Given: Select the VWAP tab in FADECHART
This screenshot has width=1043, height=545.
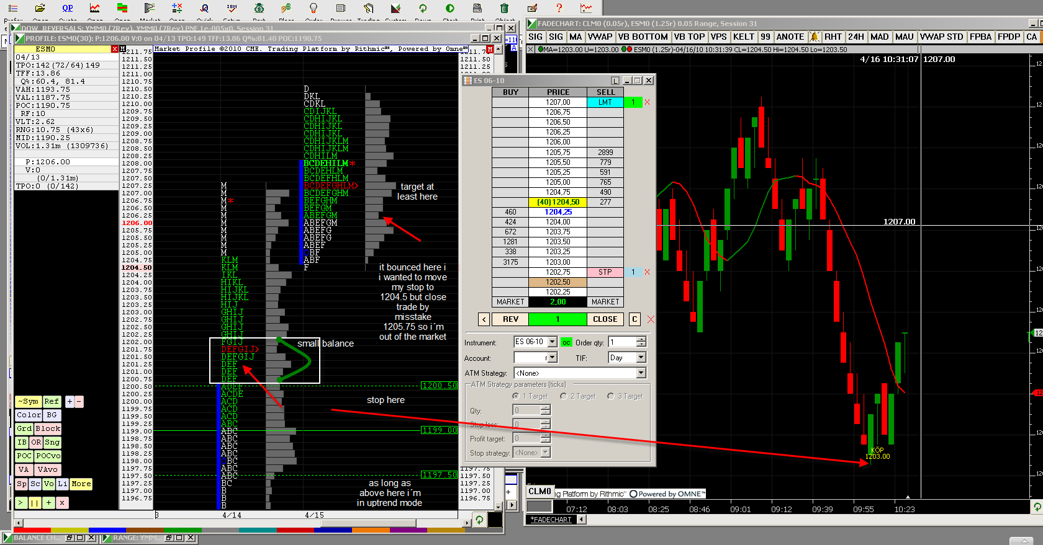Looking at the screenshot, I should (x=600, y=37).
